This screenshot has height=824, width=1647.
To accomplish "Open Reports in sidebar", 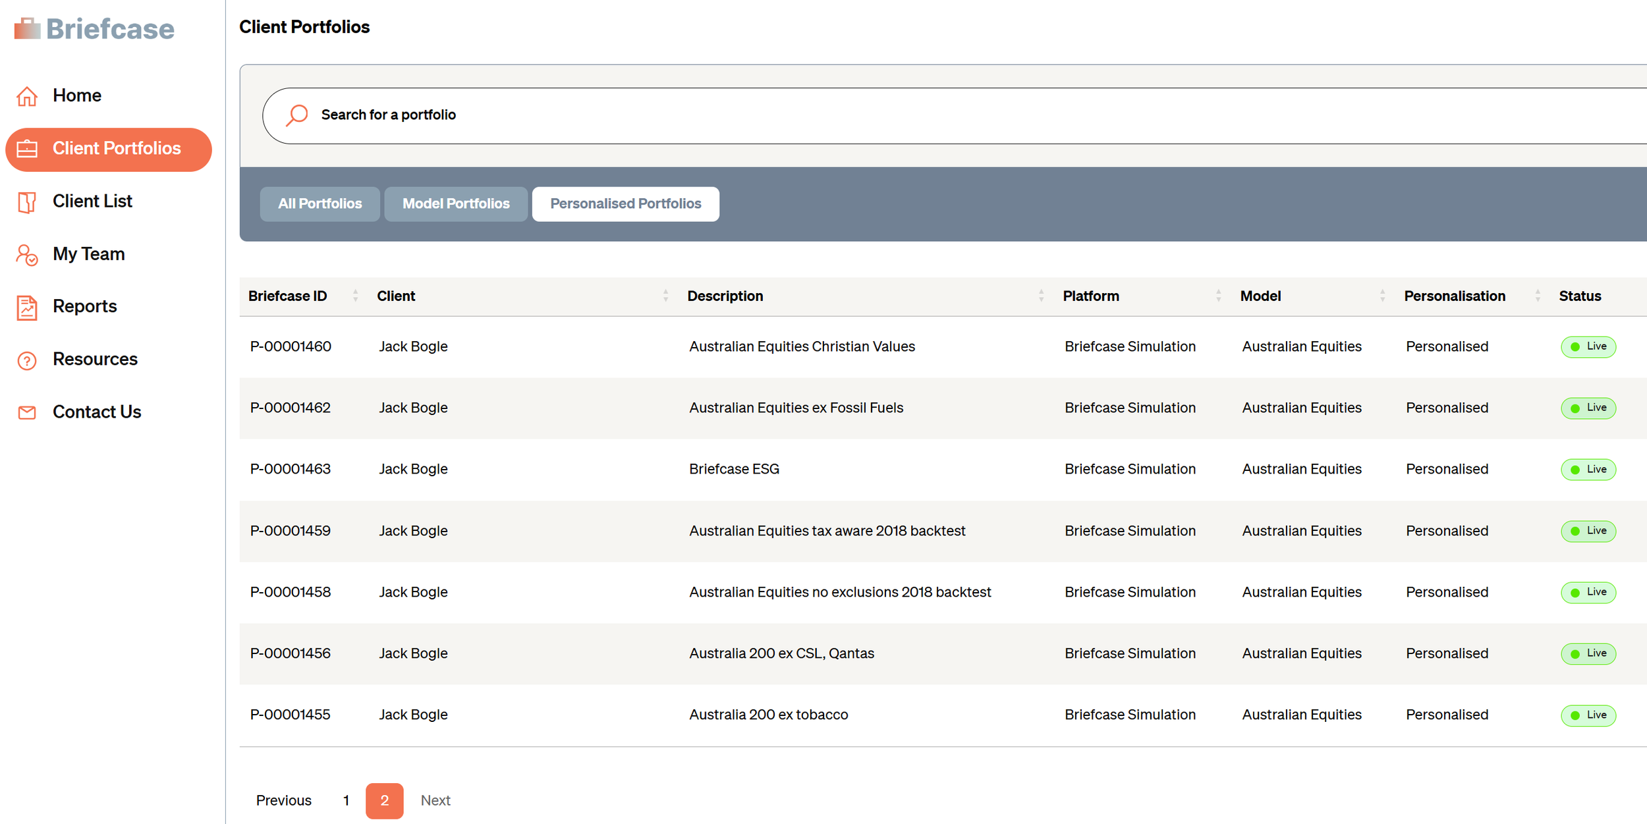I will click(84, 306).
